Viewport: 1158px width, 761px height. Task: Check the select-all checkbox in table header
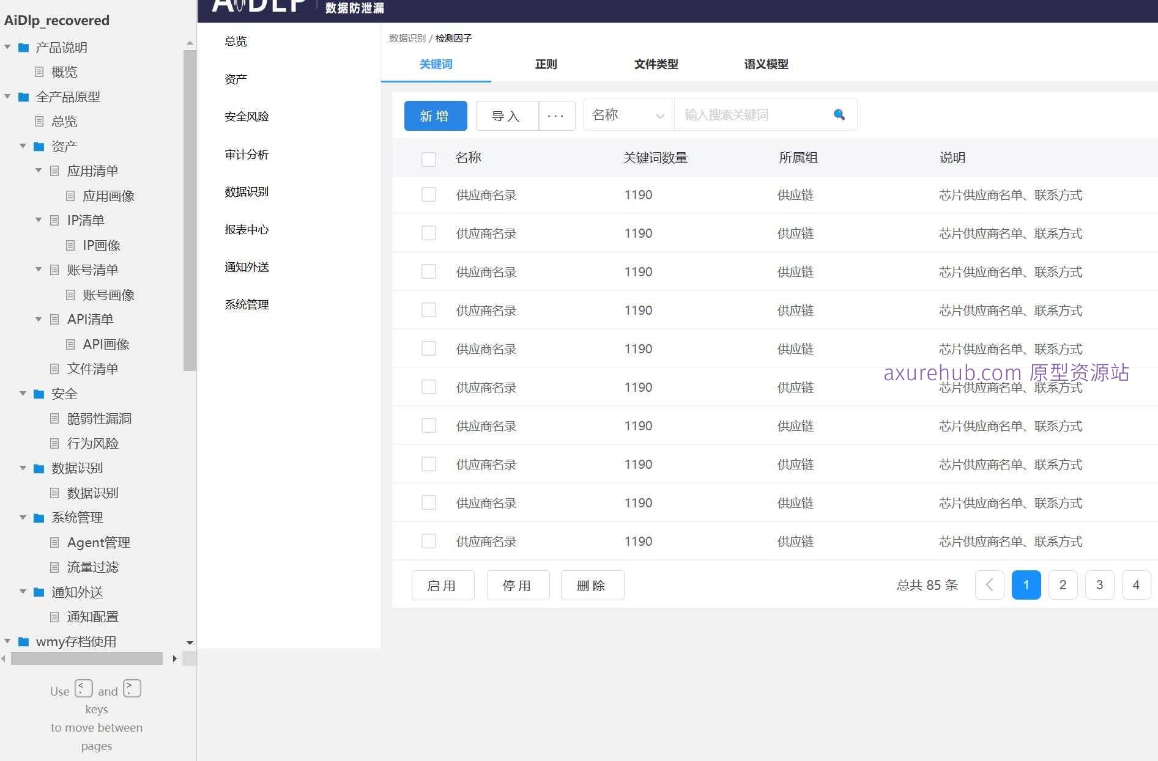coord(429,158)
